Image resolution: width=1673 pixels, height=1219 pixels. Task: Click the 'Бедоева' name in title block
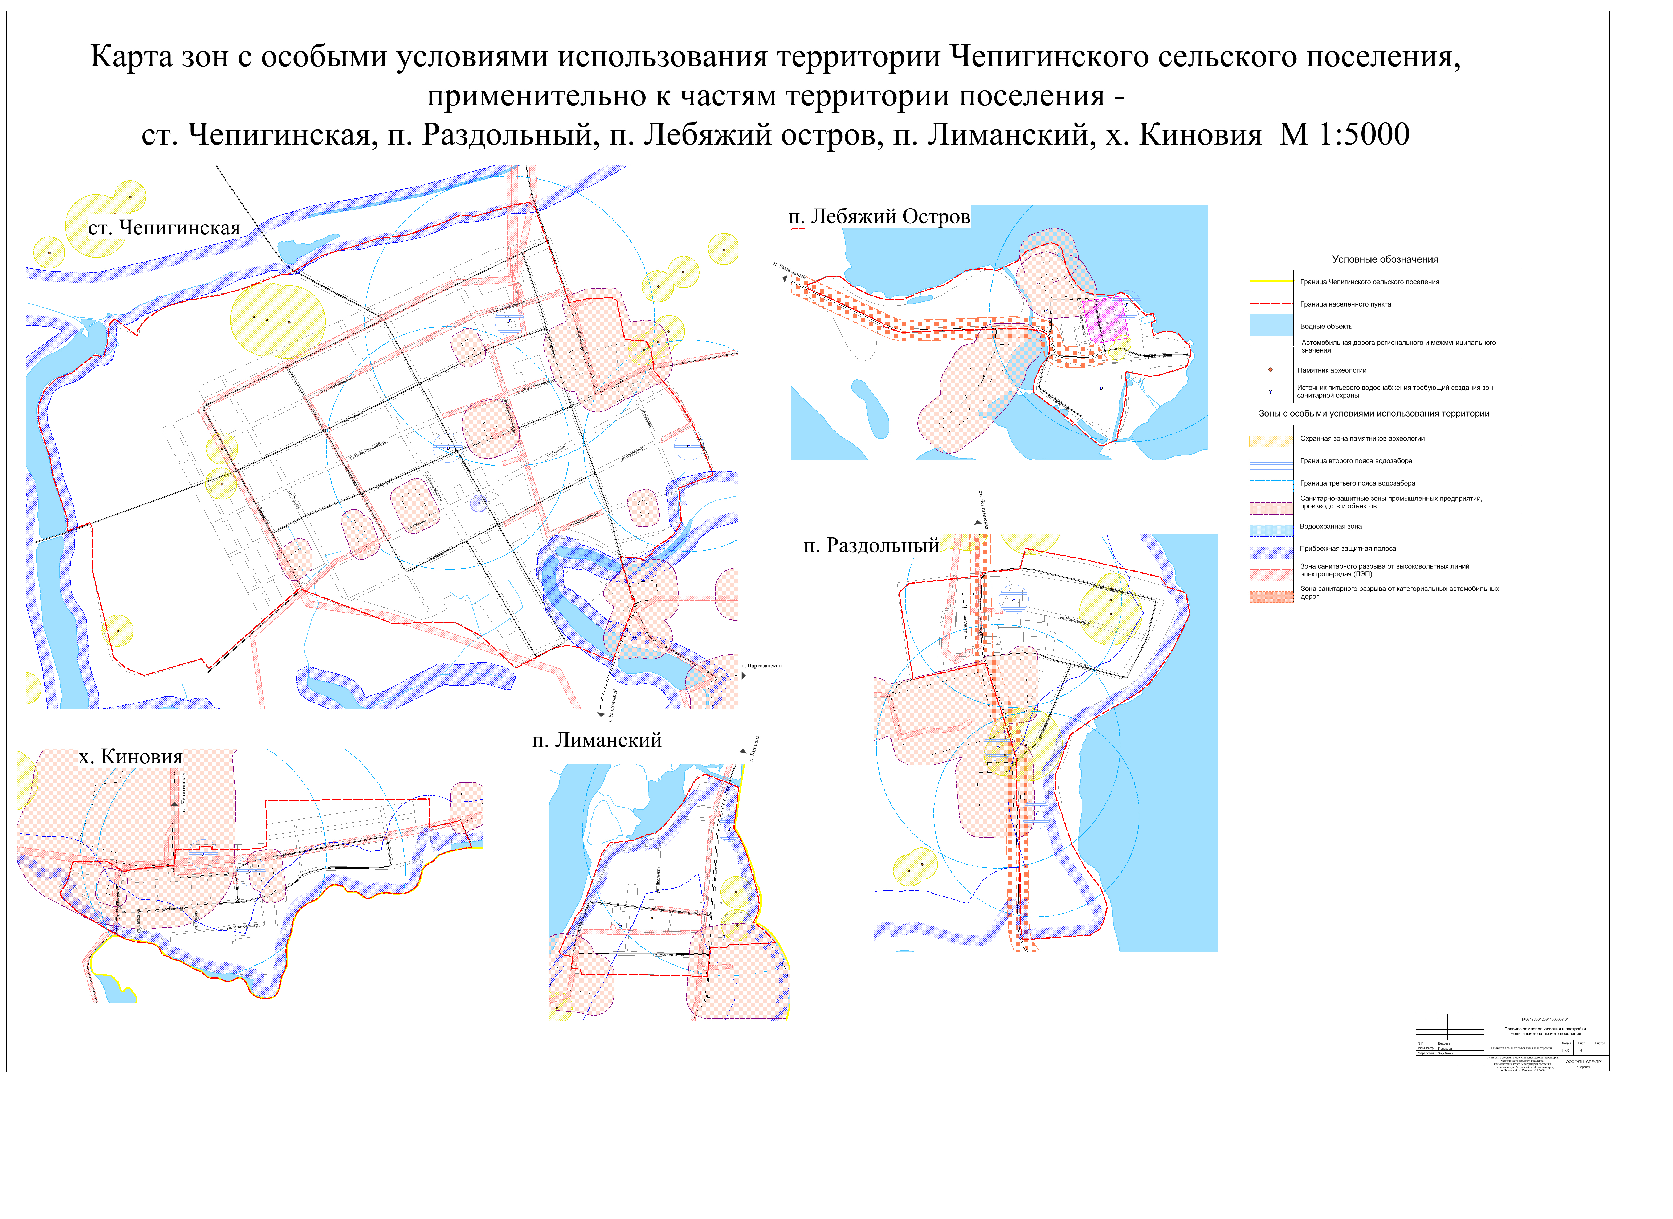coord(1444,1043)
